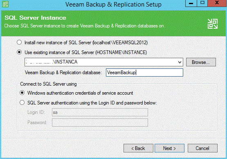Click 'Veeam Backup & Replication database:' label
227x159 pixels.
click(63, 73)
